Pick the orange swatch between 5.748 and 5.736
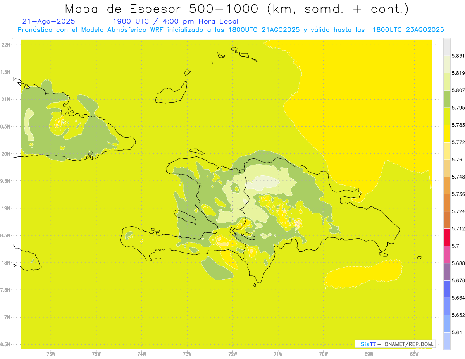The width and height of the screenshot is (465, 359). [447, 185]
